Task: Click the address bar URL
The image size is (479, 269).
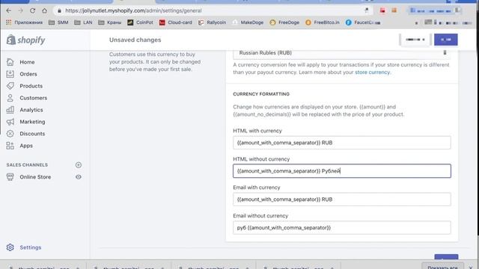Action: coord(133,10)
